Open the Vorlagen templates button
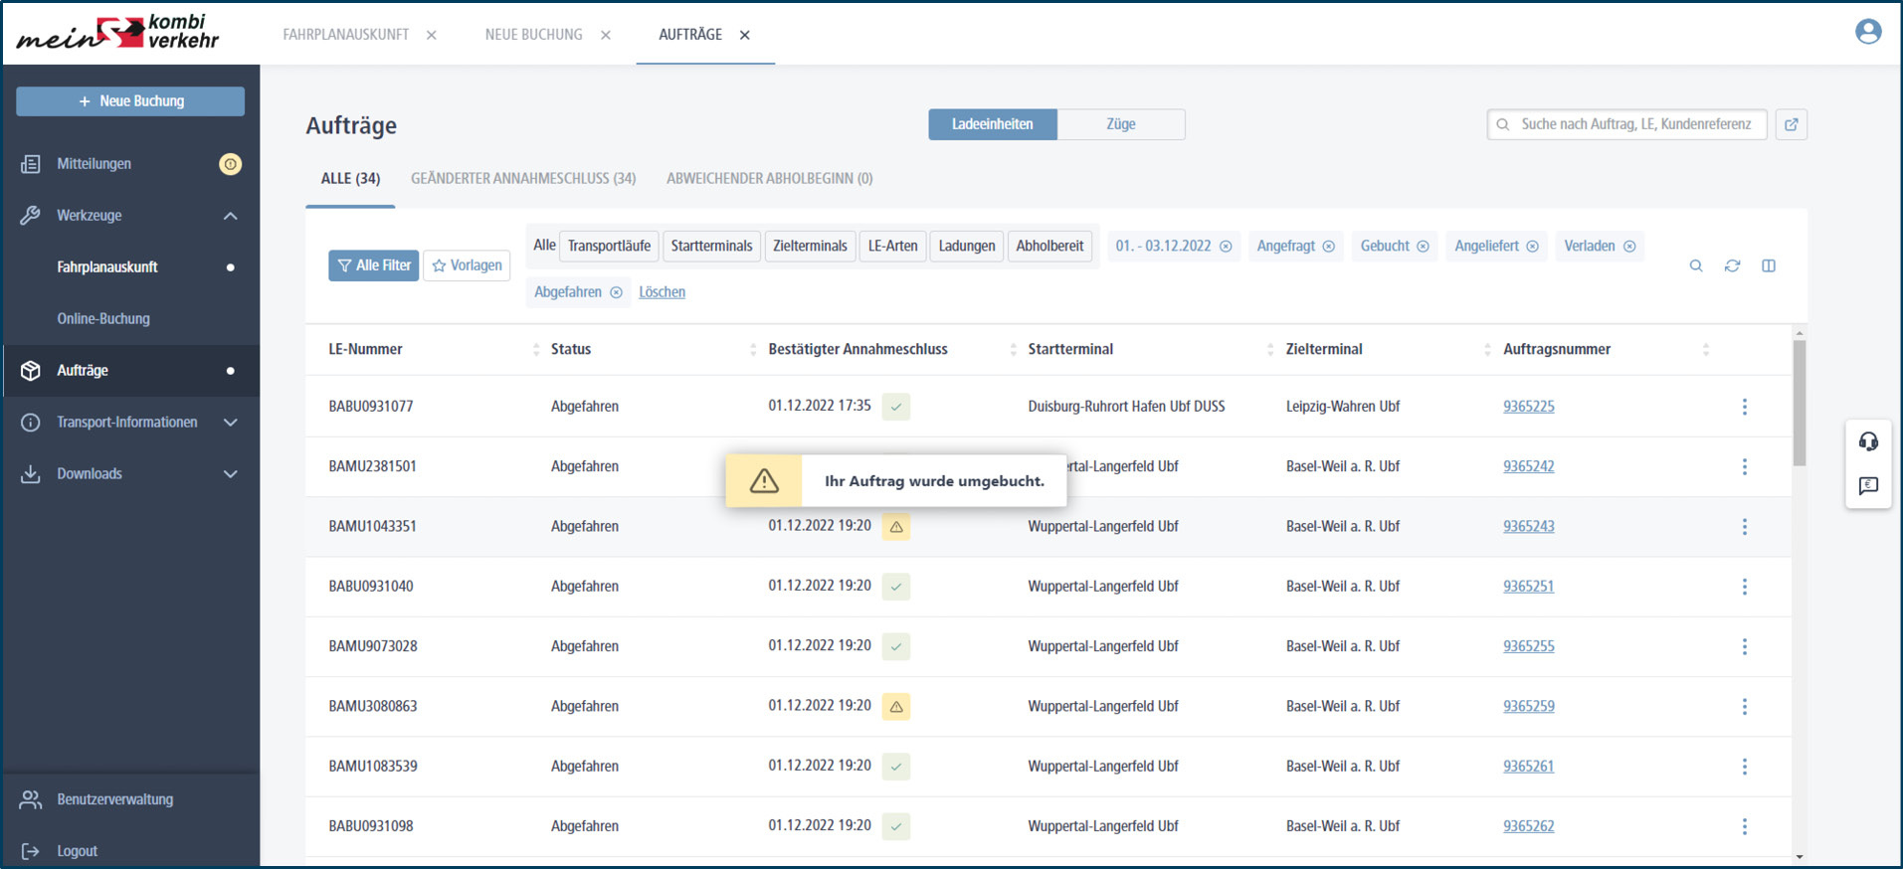The height and width of the screenshot is (869, 1903). [467, 265]
